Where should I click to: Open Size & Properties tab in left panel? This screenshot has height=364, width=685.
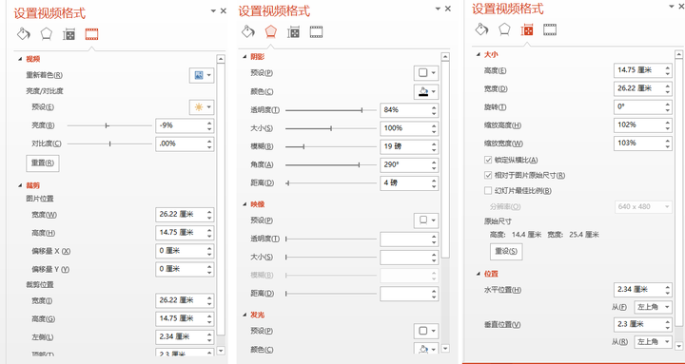coord(69,34)
